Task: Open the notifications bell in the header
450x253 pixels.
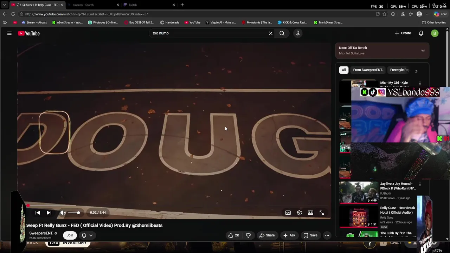Action: (x=421, y=33)
